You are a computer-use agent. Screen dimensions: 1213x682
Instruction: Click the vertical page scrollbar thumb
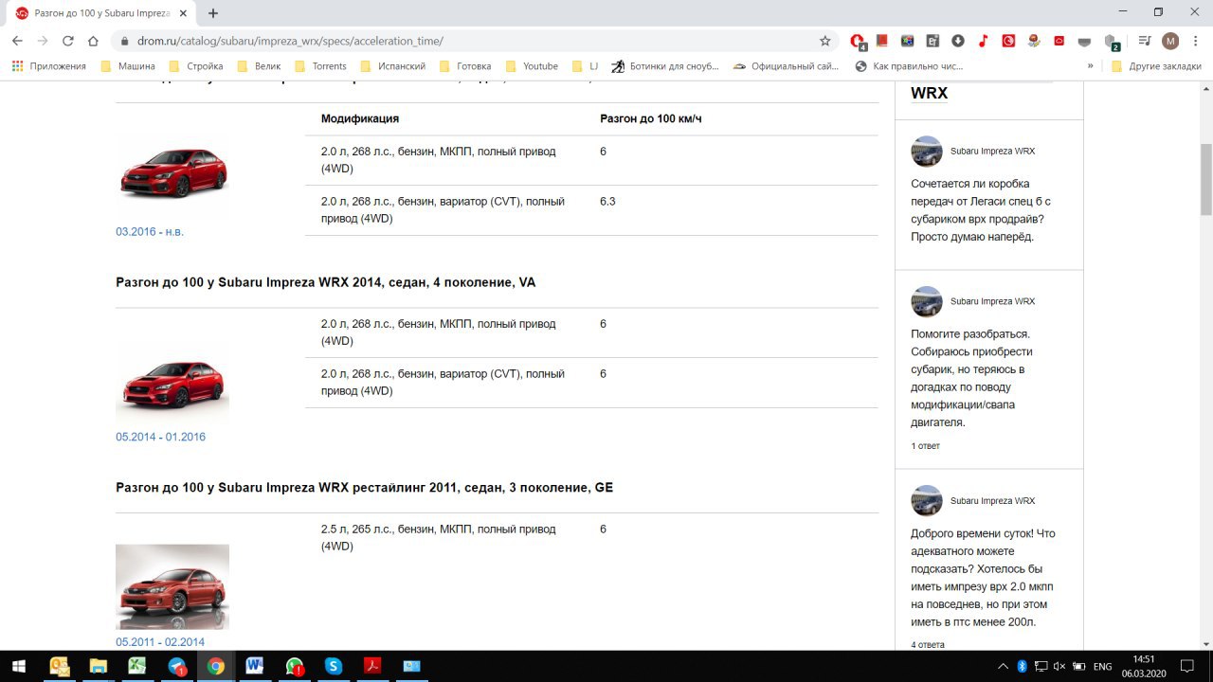(1205, 180)
